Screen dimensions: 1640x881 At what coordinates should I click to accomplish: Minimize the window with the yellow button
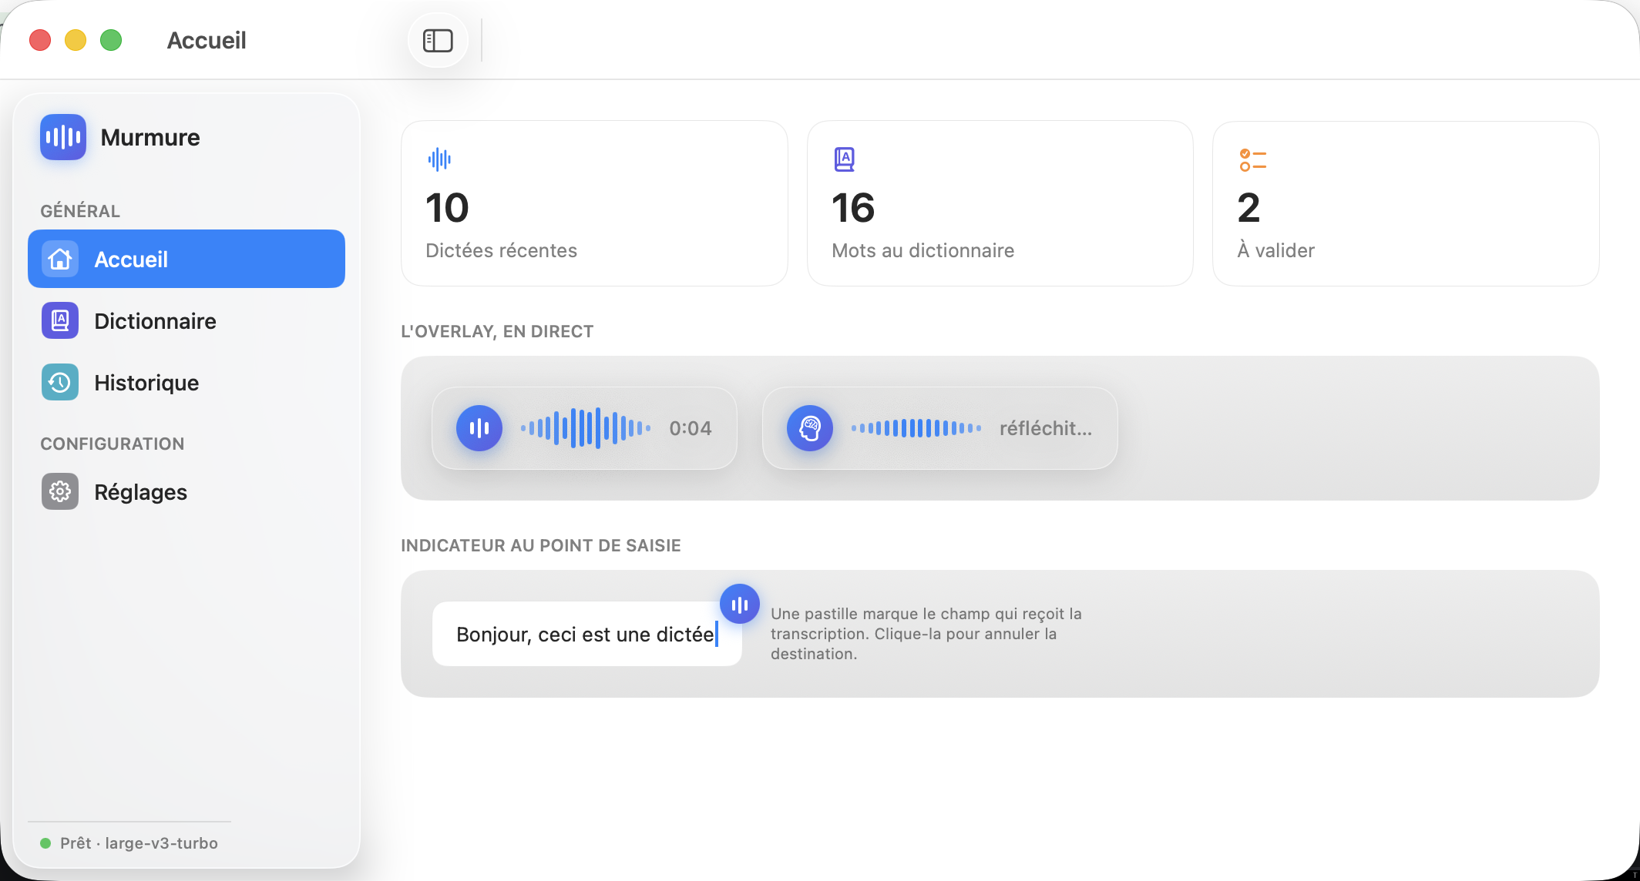click(76, 40)
